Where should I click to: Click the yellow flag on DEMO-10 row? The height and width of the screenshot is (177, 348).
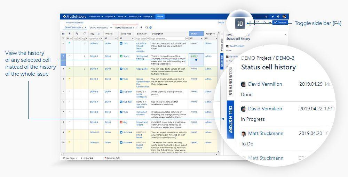coord(70,132)
